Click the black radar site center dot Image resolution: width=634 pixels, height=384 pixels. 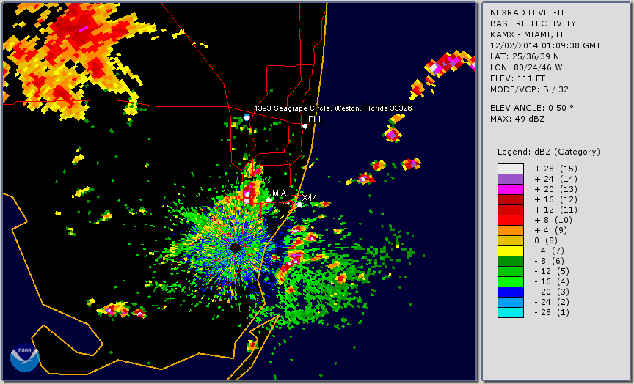pyautogui.click(x=236, y=248)
